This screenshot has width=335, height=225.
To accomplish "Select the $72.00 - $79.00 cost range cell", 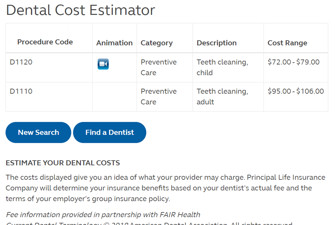I will point(294,62).
